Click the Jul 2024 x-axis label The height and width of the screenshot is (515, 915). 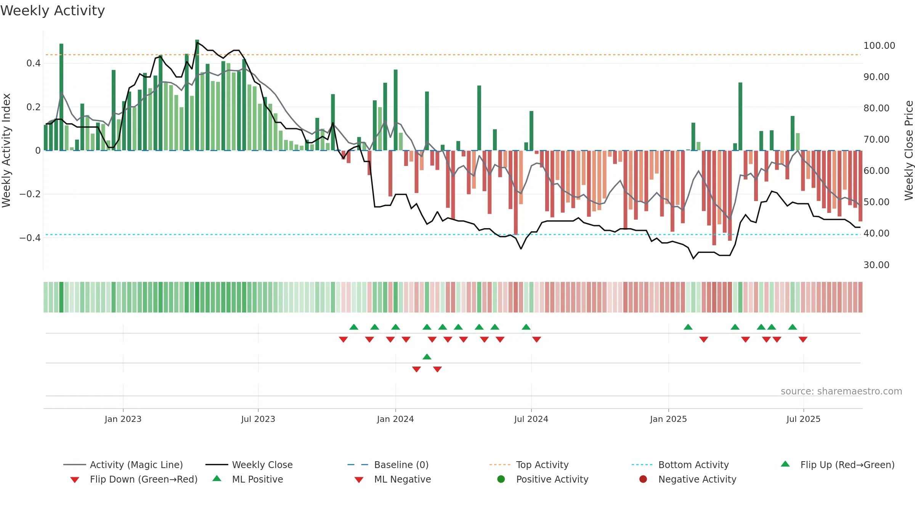(x=531, y=419)
